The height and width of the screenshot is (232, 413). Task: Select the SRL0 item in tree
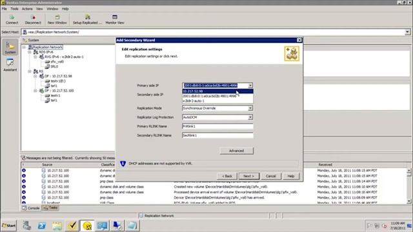point(54,66)
